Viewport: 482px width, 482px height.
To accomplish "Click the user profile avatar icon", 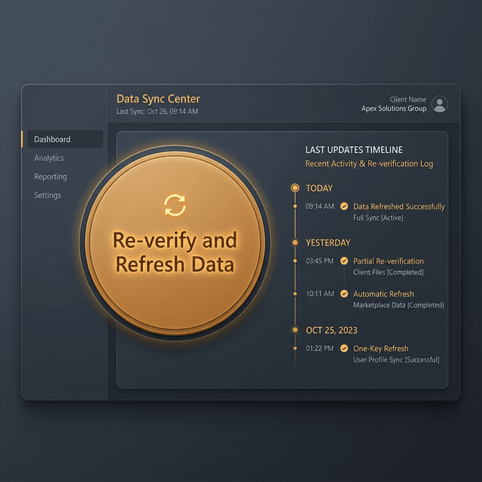I will [x=440, y=104].
